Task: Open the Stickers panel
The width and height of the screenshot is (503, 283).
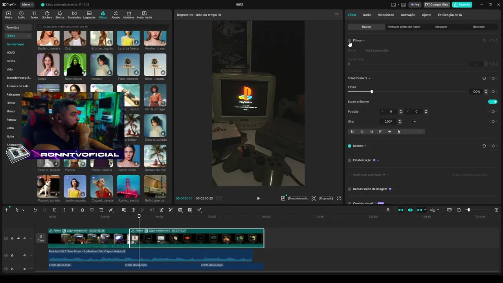Action: (47, 15)
